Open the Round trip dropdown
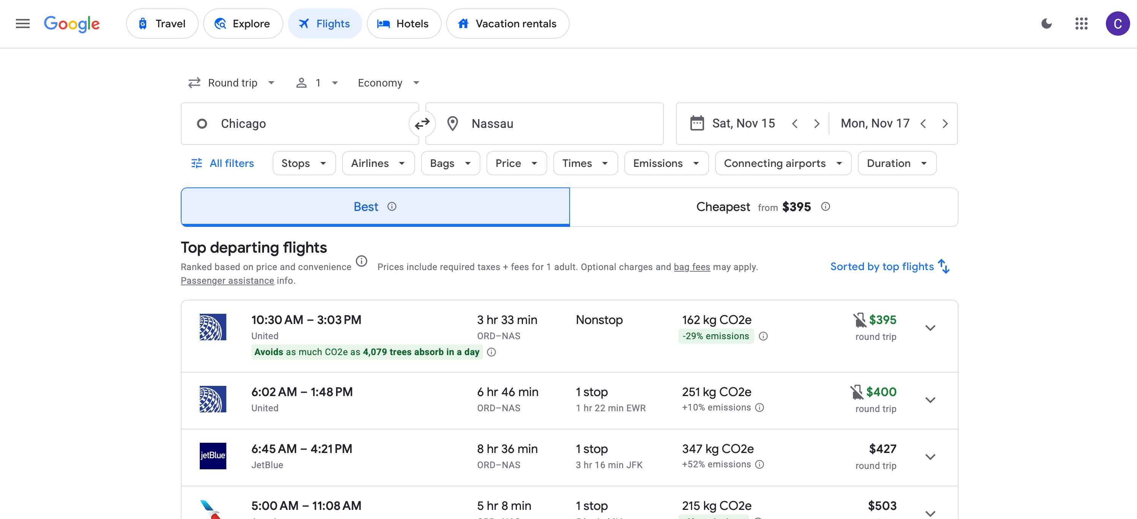 (232, 83)
